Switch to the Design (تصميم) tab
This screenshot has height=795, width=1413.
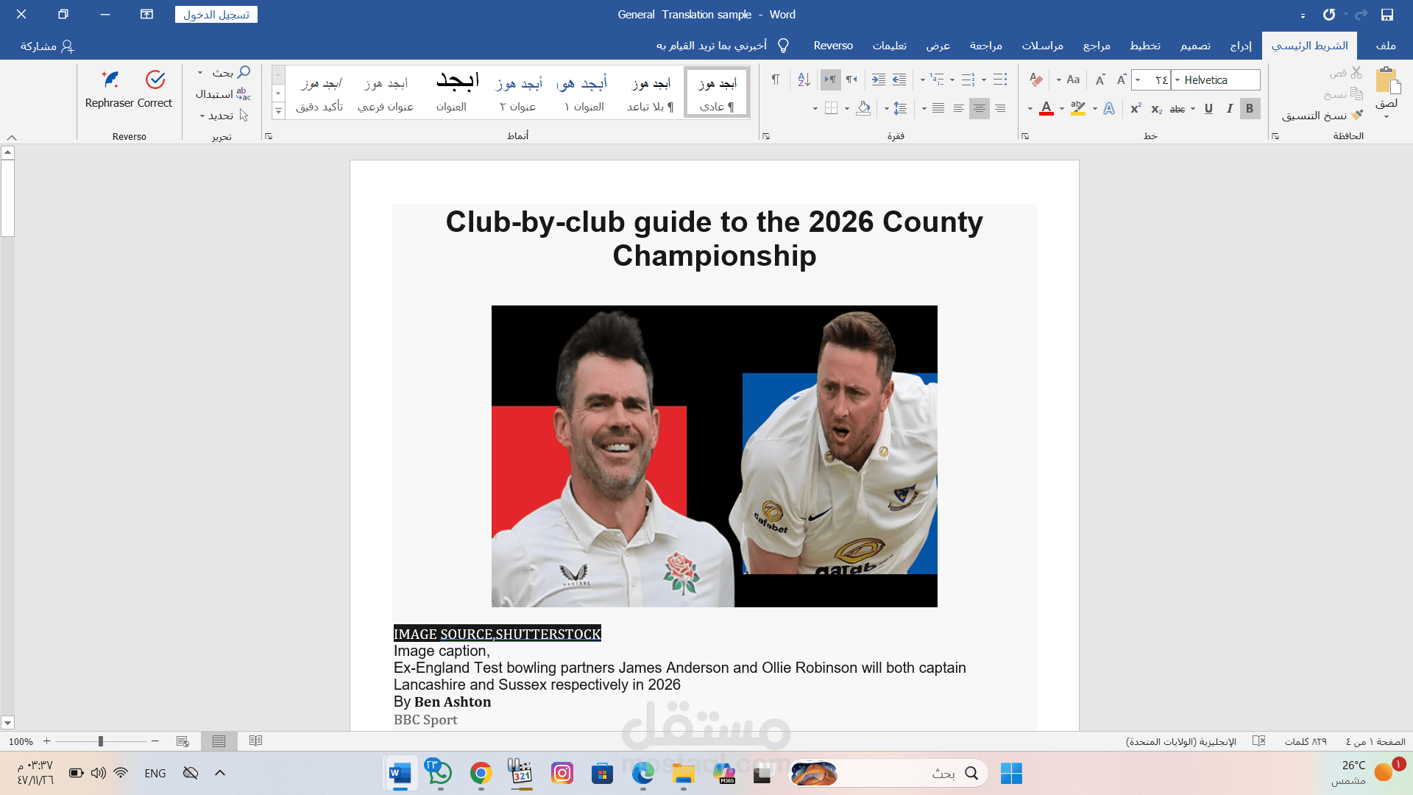point(1195,46)
